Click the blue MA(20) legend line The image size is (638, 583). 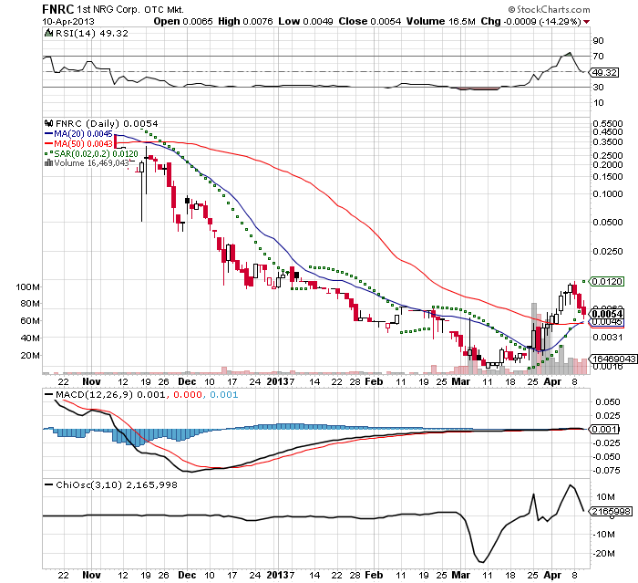coord(48,133)
